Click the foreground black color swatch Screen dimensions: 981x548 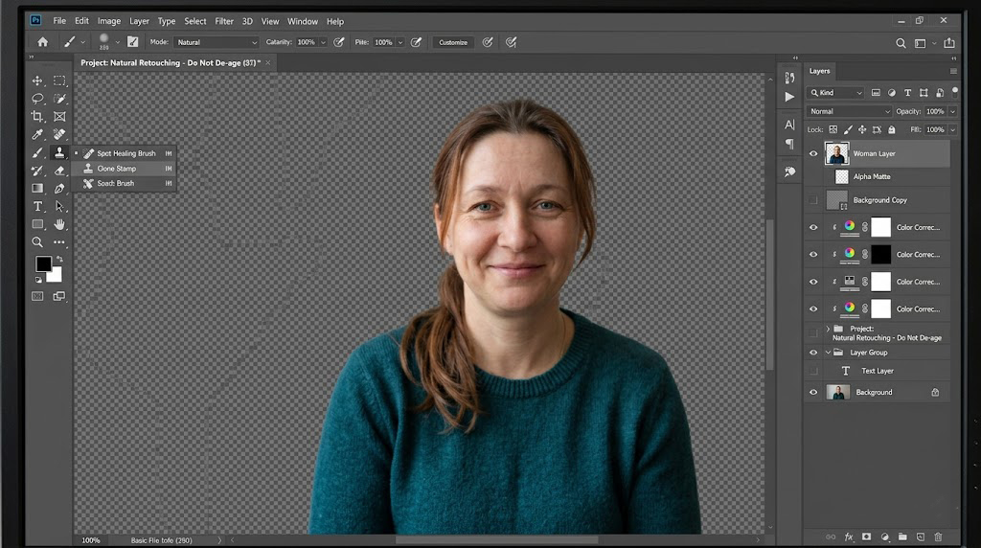coord(43,263)
